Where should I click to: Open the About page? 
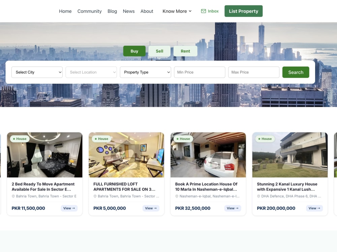[147, 11]
